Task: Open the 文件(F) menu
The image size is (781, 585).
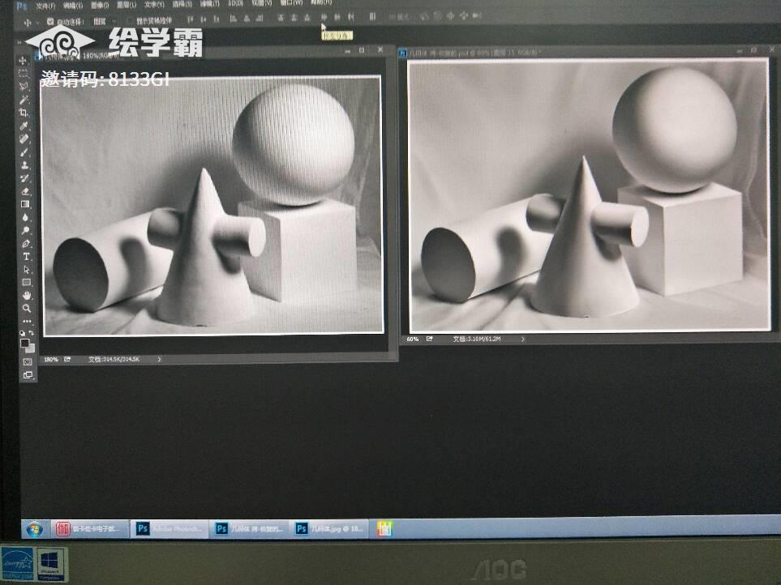Action: click(45, 6)
